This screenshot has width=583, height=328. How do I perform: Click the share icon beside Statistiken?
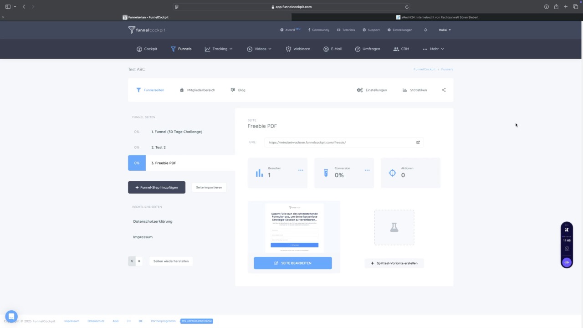click(444, 90)
